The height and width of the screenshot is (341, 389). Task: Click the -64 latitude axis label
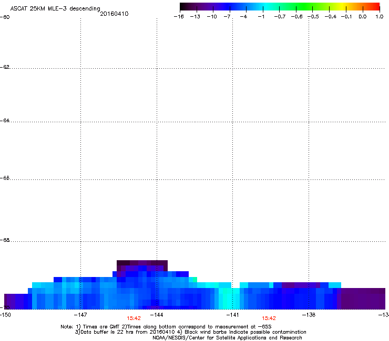tap(5, 121)
